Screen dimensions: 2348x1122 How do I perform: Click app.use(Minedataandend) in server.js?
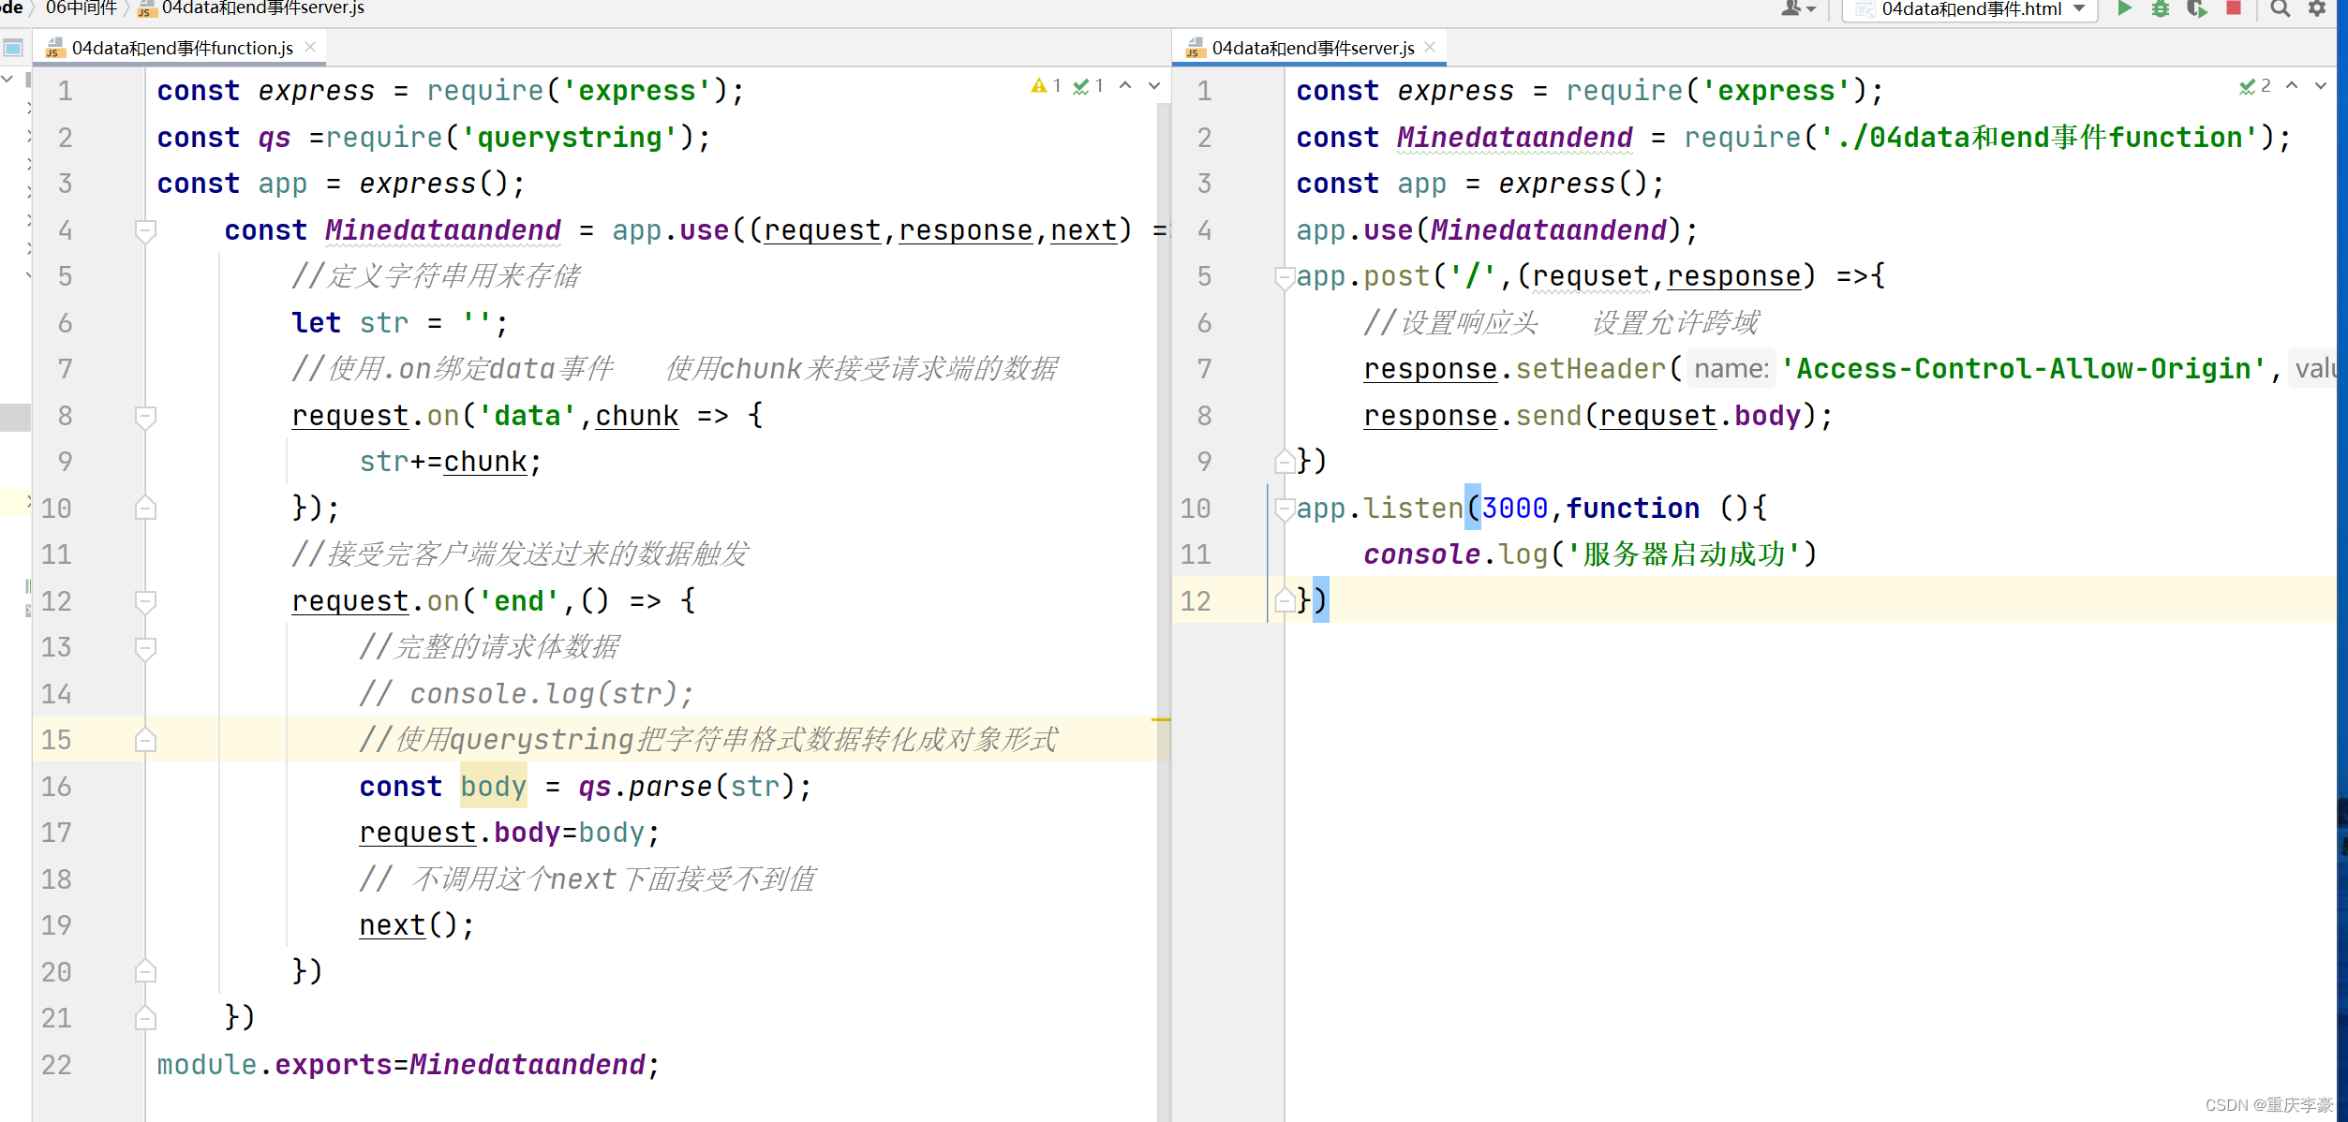[1496, 230]
